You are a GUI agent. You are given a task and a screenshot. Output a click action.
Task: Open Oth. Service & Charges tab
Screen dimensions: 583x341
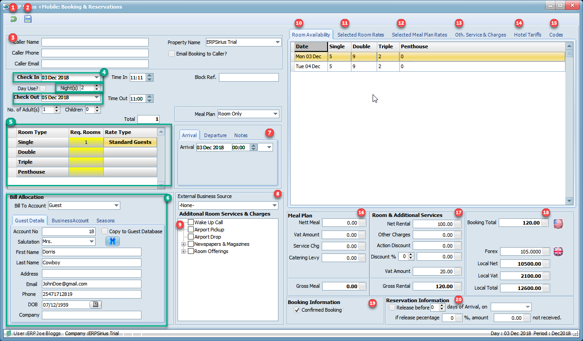pos(480,35)
